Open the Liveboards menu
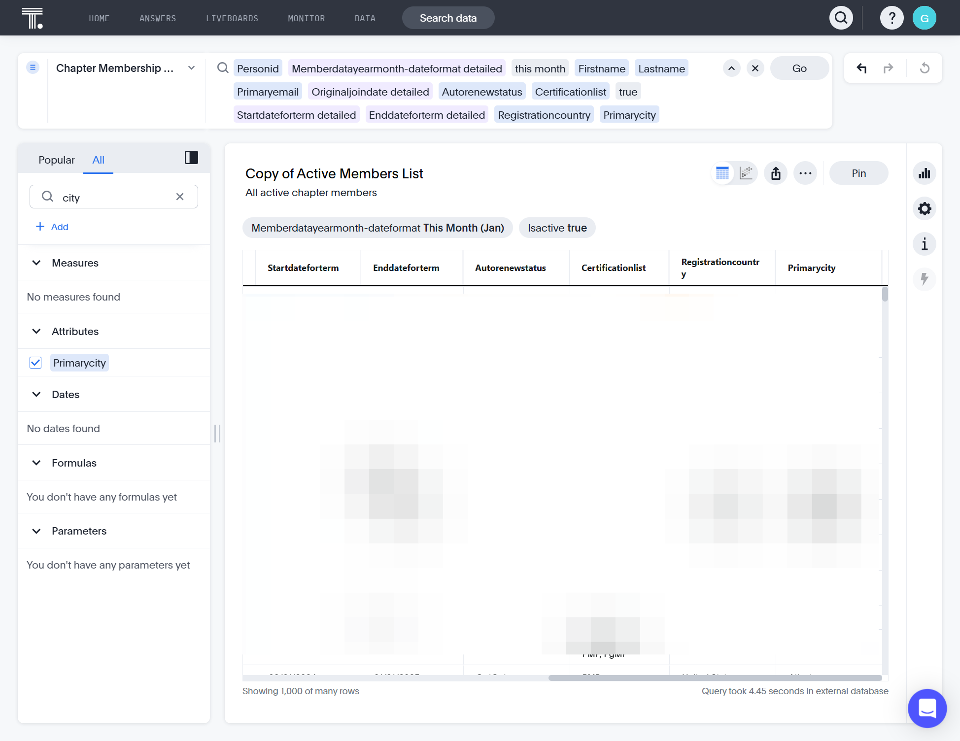This screenshot has width=960, height=741. click(x=232, y=18)
